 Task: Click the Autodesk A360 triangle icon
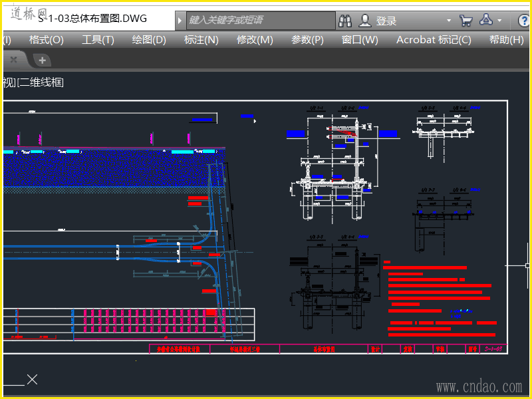(486, 20)
